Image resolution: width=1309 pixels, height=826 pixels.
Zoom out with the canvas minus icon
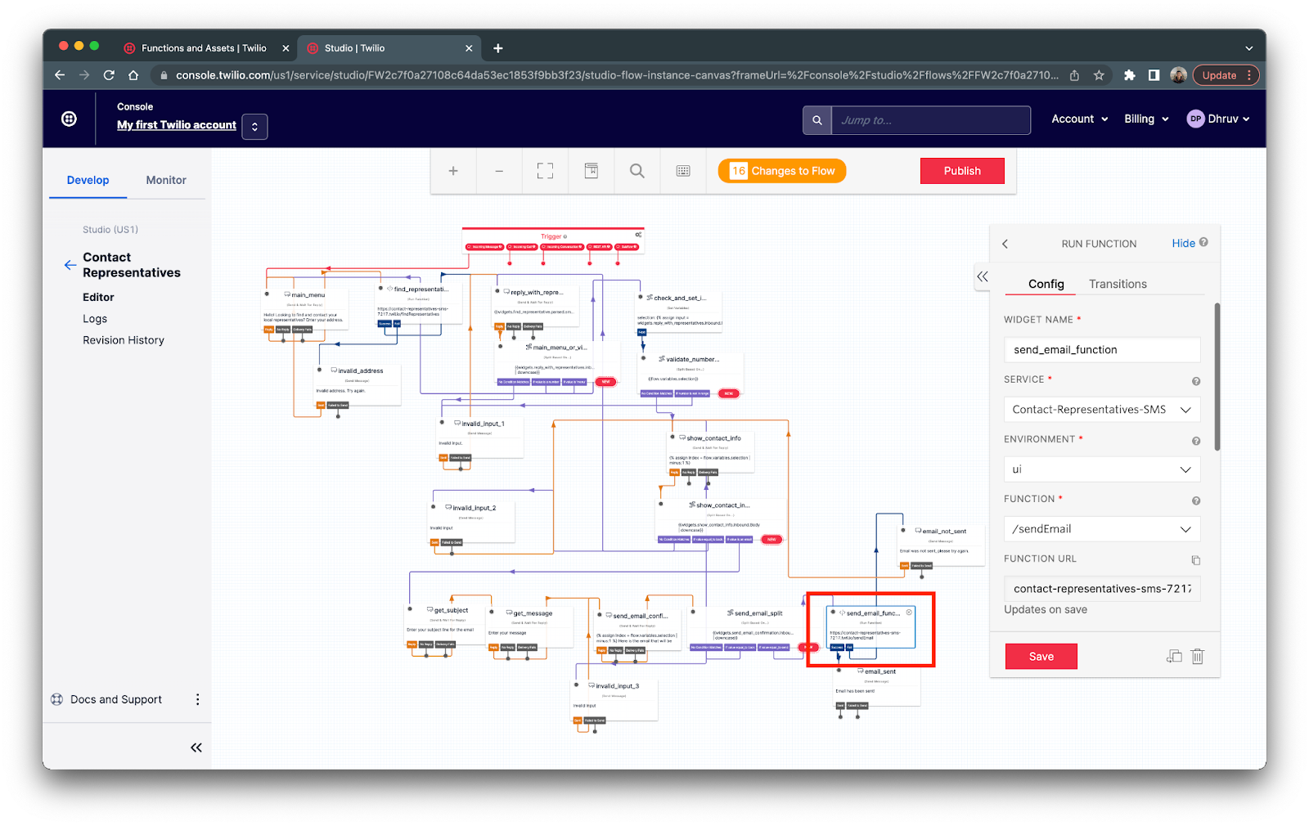click(499, 171)
